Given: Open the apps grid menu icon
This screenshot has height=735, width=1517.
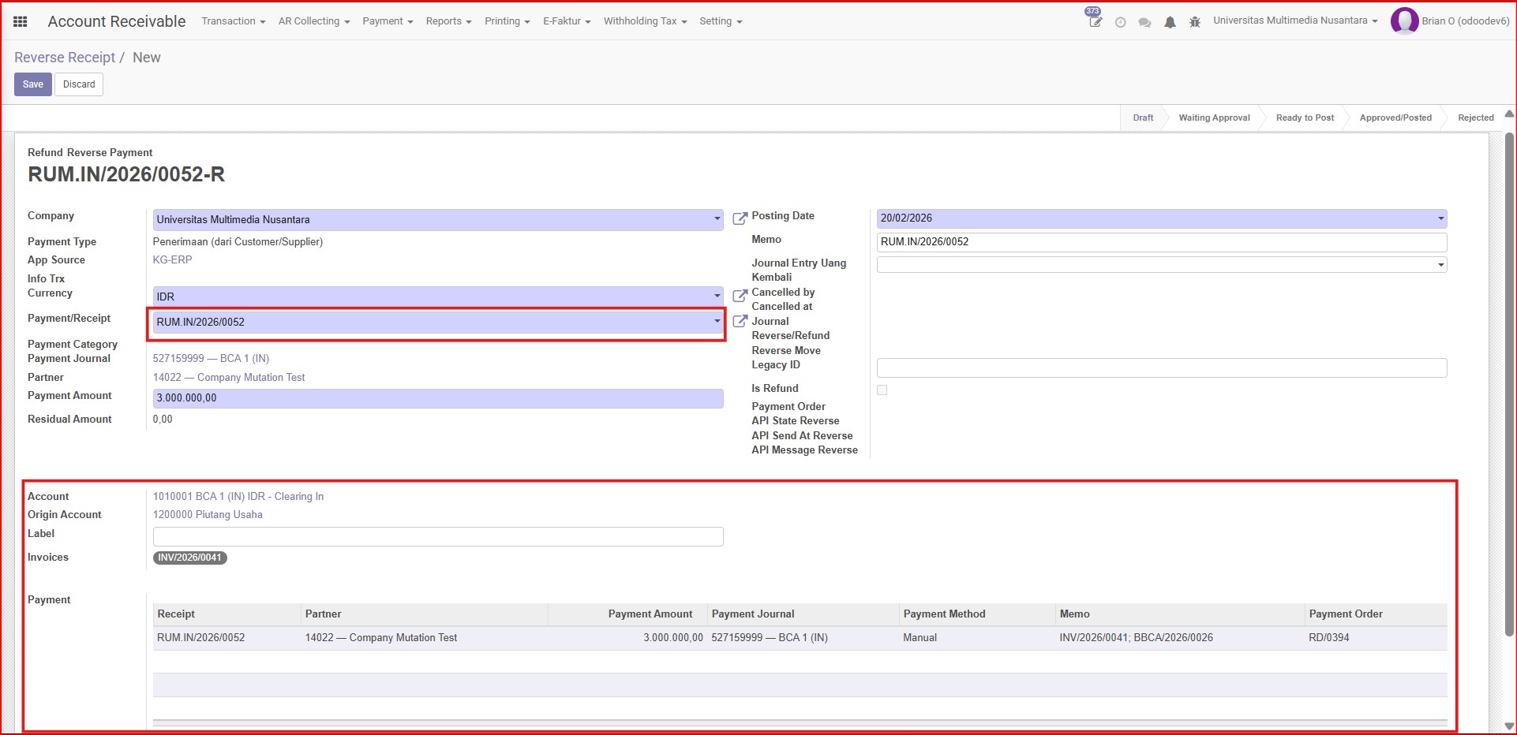Looking at the screenshot, I should 21,21.
